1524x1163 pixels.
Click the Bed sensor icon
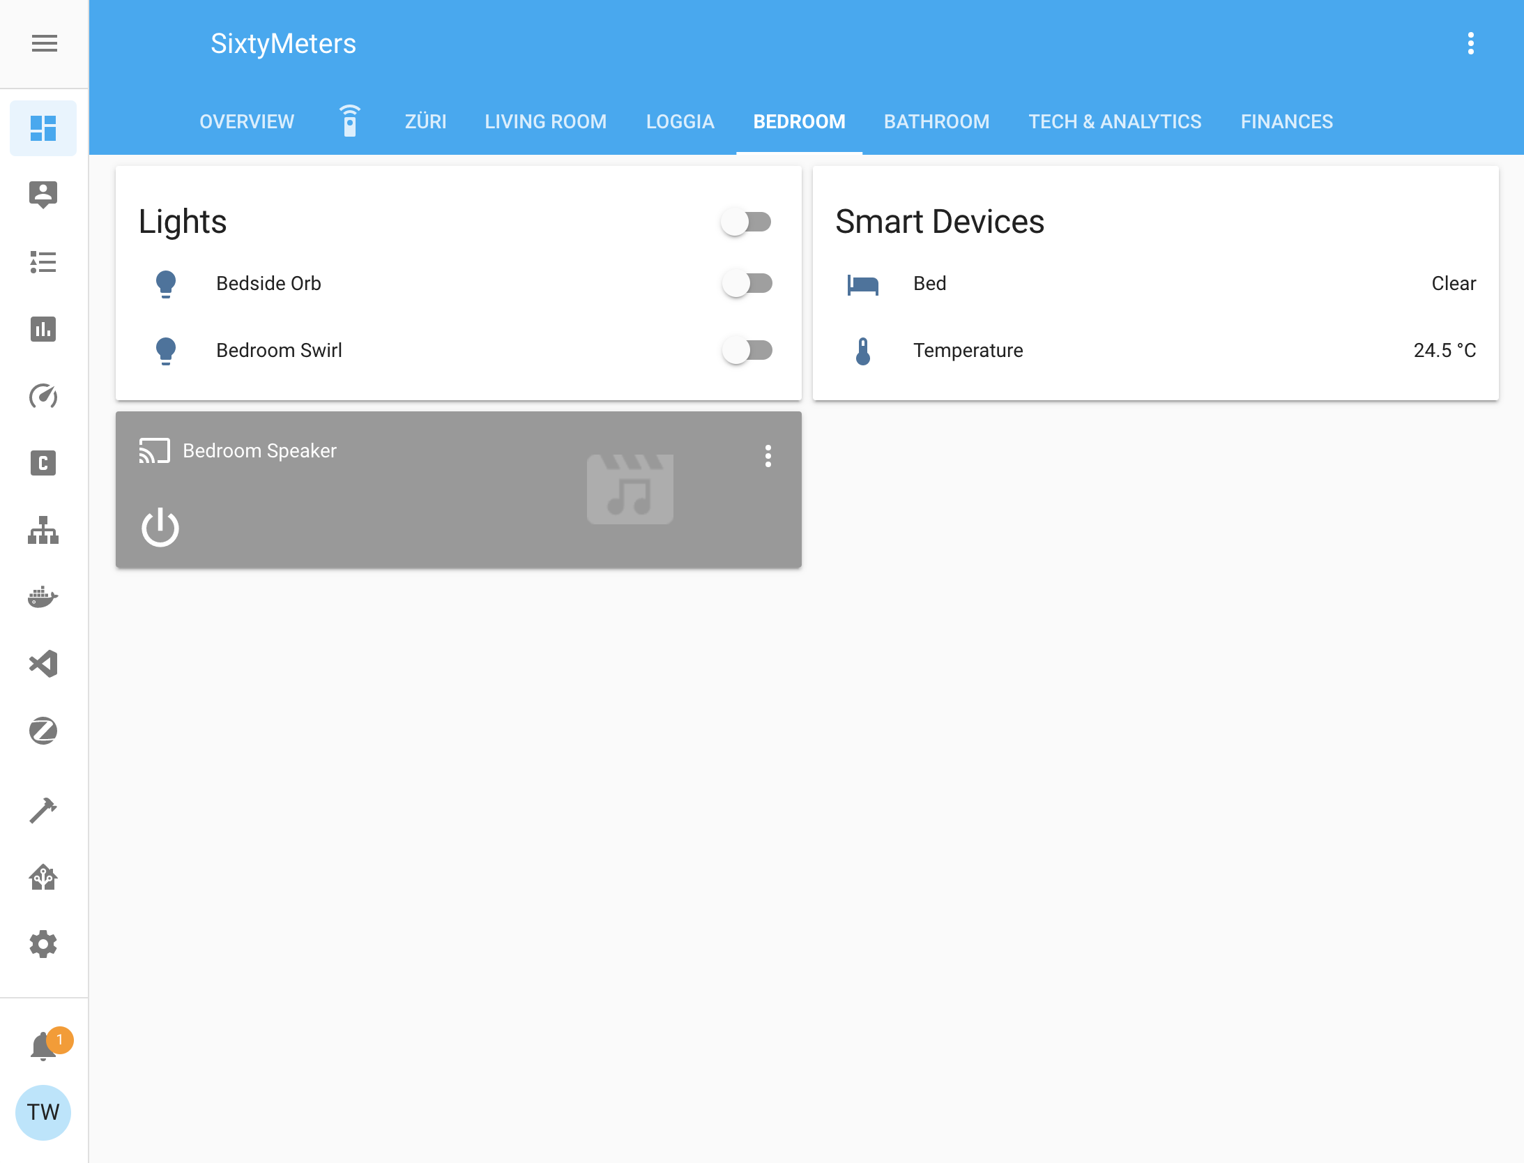pos(863,284)
